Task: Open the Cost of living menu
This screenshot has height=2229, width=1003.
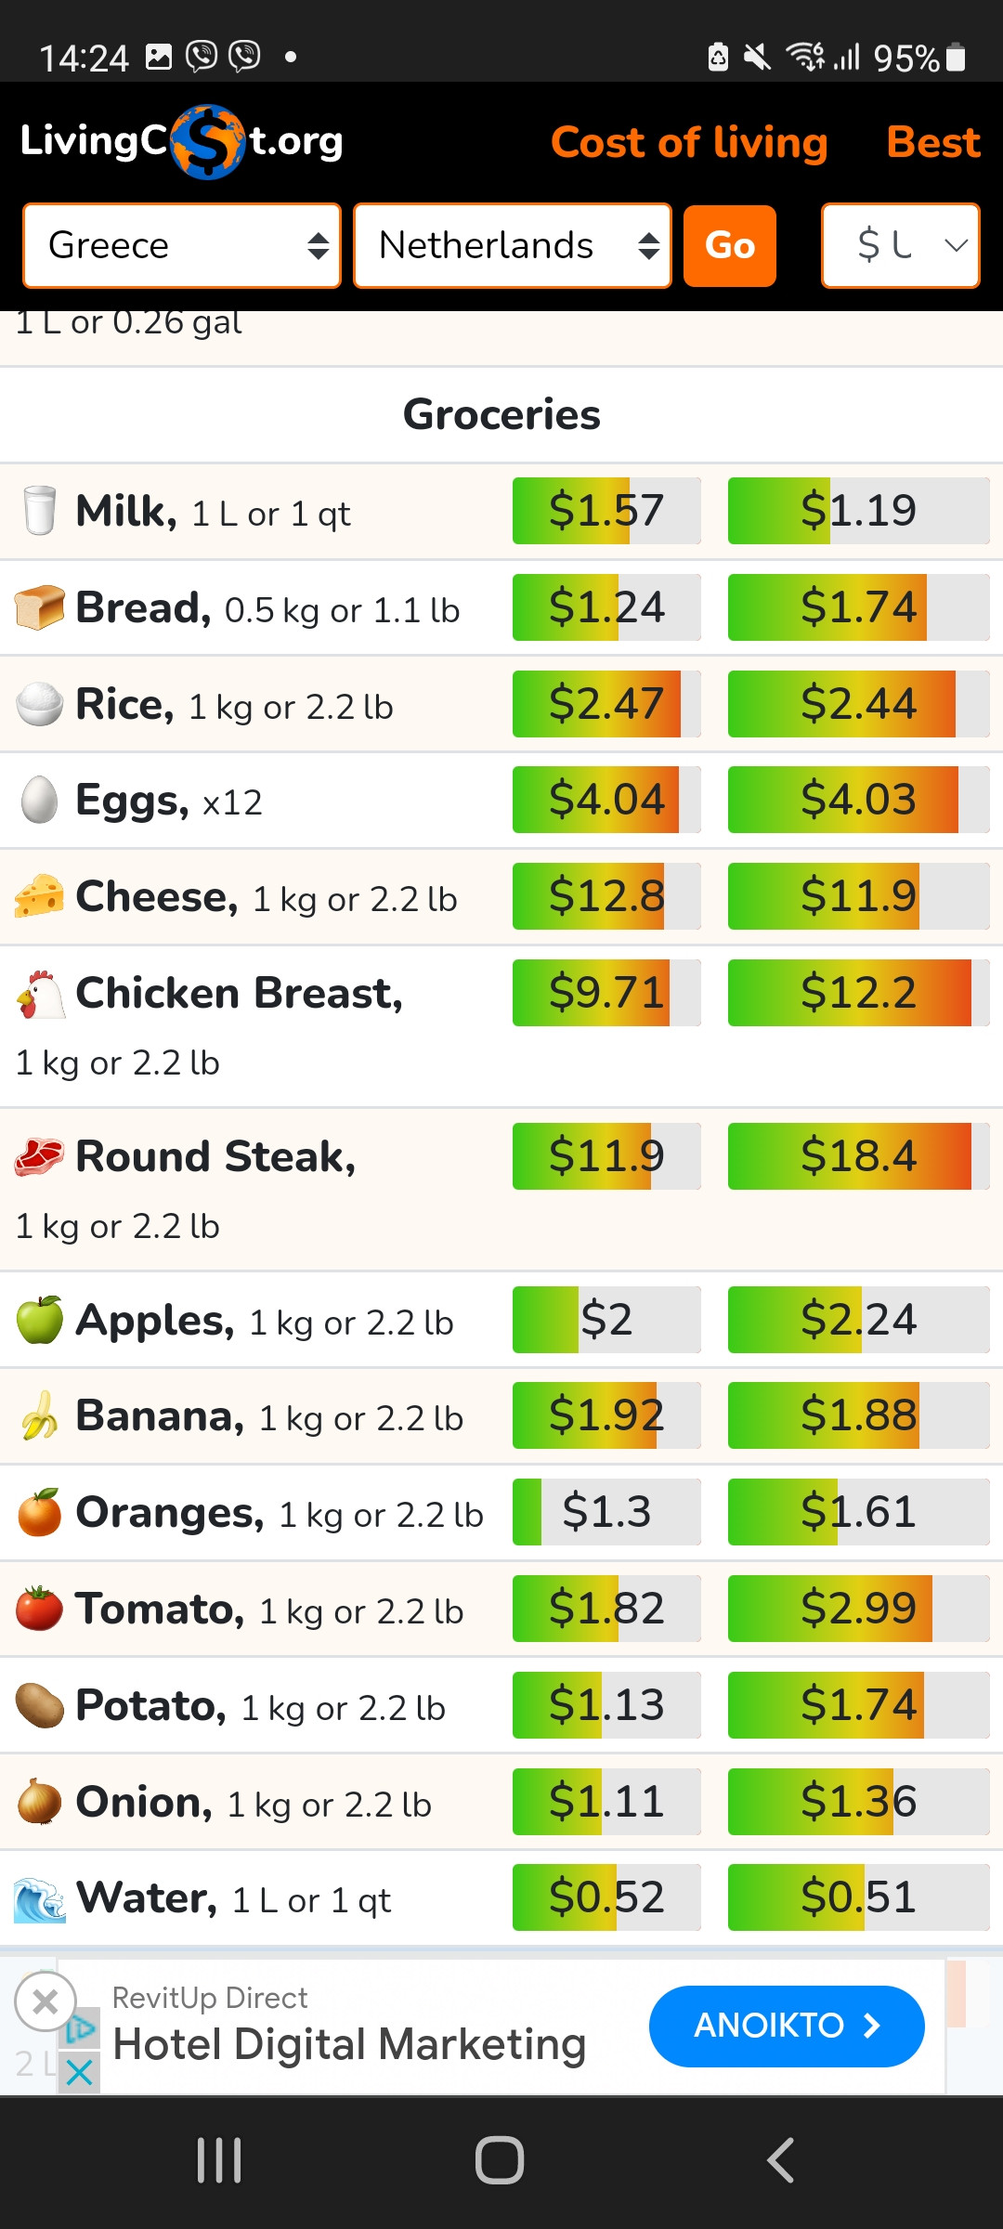Action: (689, 143)
